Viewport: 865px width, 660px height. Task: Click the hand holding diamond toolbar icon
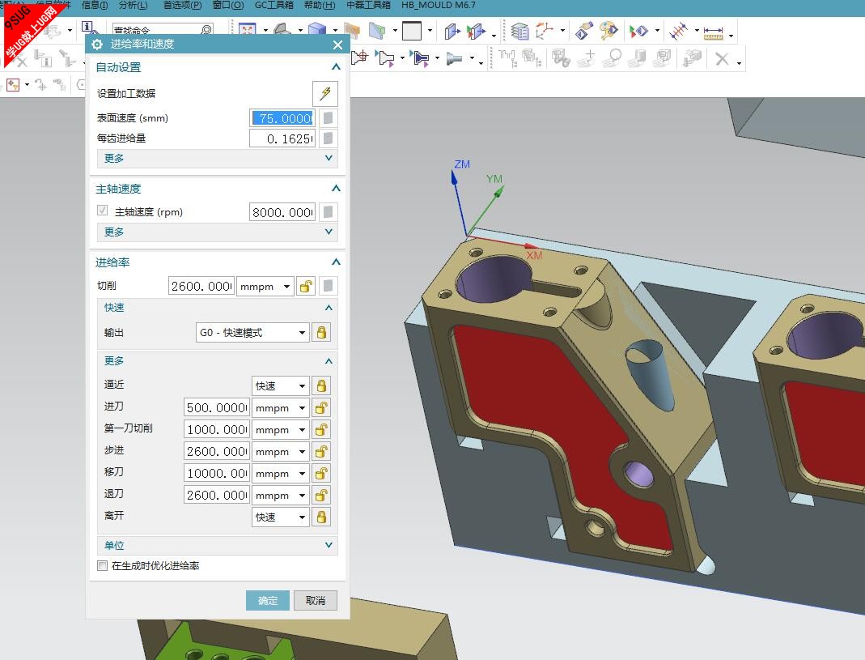[583, 31]
